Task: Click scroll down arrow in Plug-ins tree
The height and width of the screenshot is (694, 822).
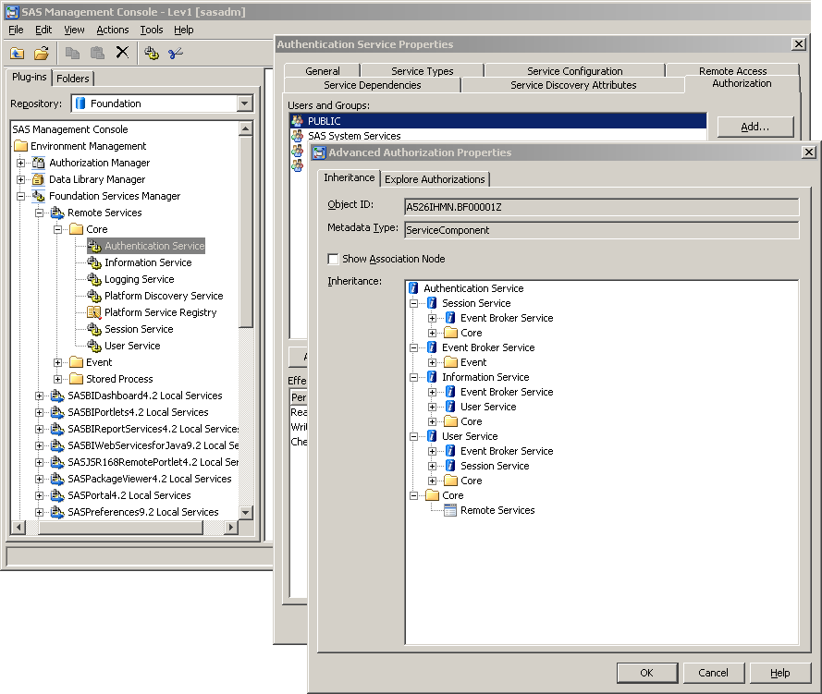Action: pyautogui.click(x=245, y=512)
